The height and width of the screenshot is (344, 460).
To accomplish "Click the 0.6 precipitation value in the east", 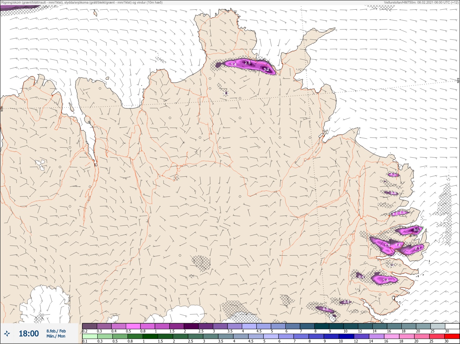I will coord(394,193).
